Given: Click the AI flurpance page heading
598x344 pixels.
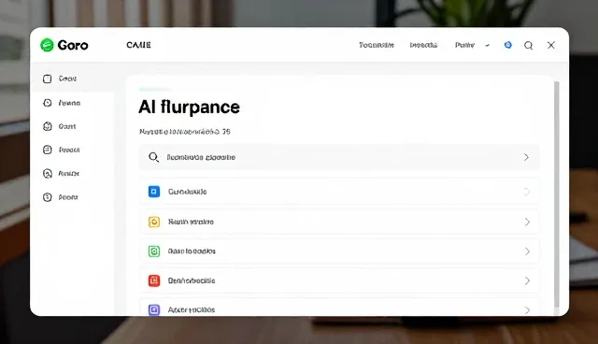Looking at the screenshot, I should [189, 107].
